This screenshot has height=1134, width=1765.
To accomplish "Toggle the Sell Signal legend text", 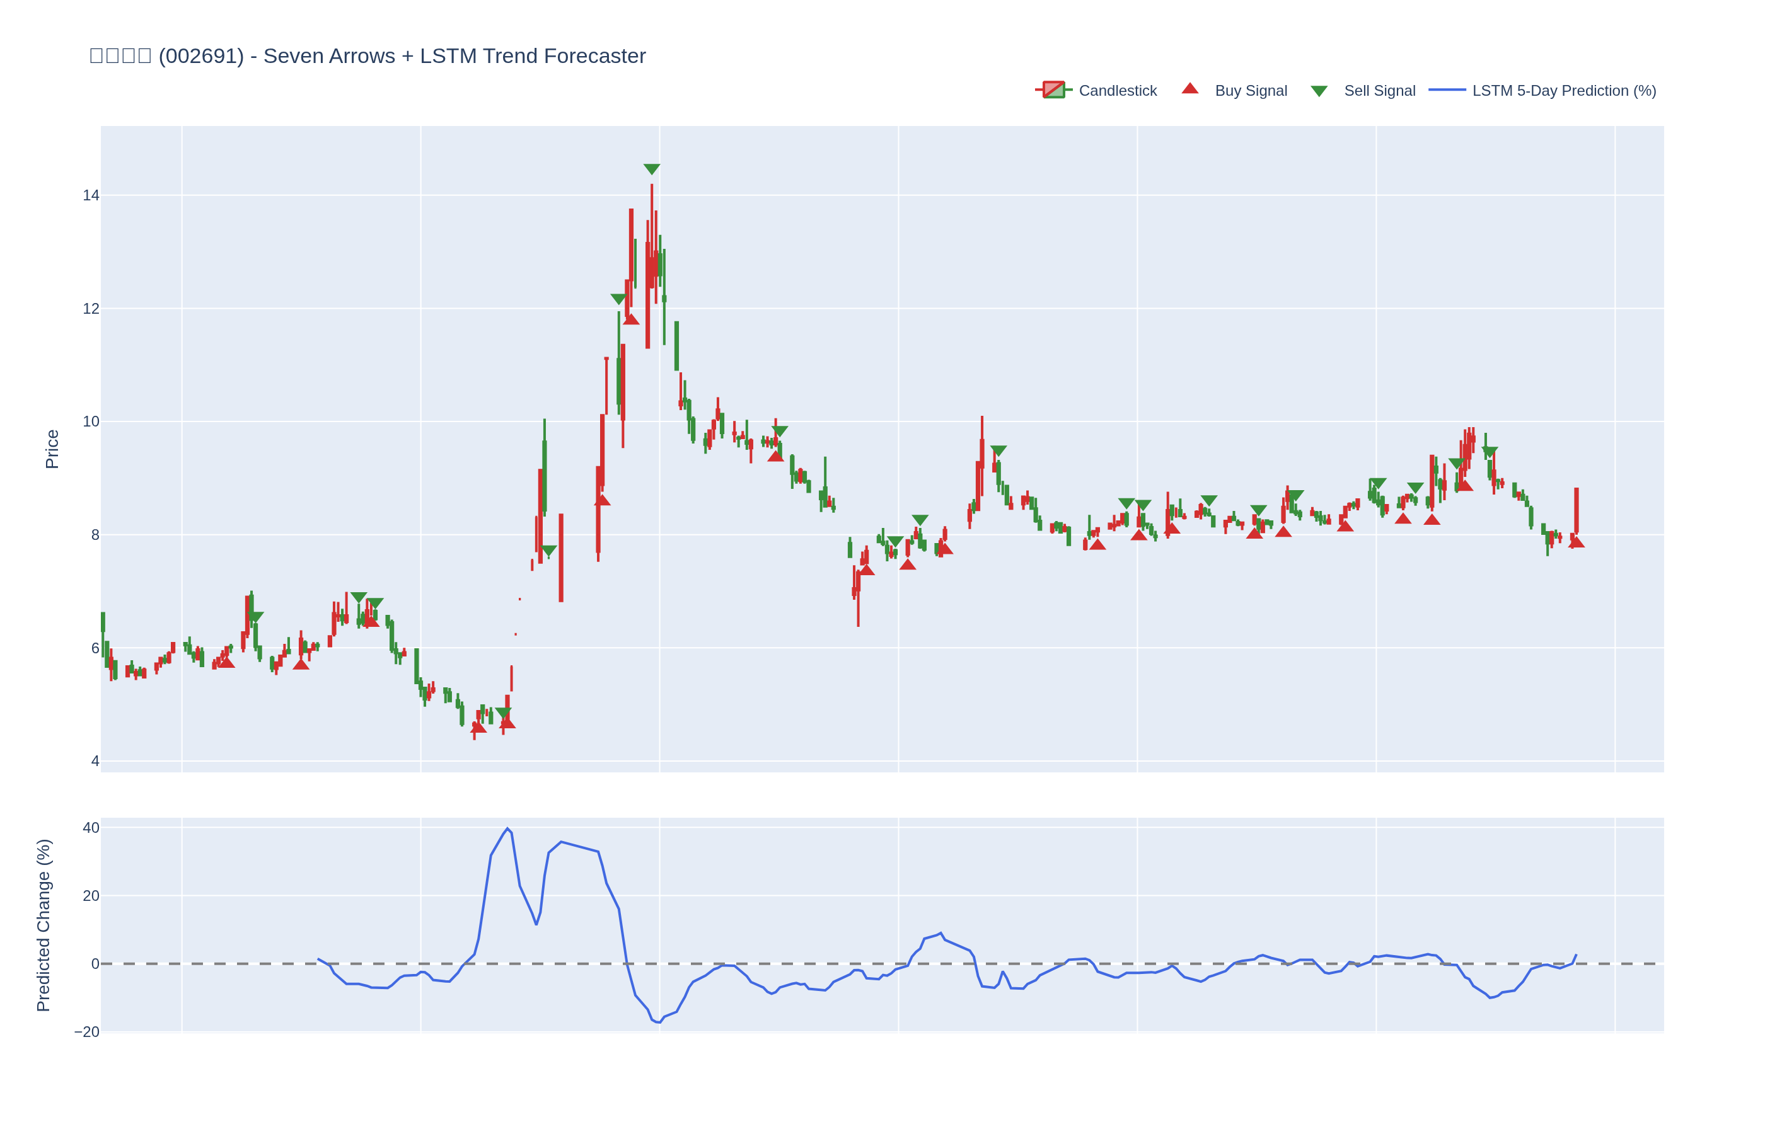I will coord(1379,91).
